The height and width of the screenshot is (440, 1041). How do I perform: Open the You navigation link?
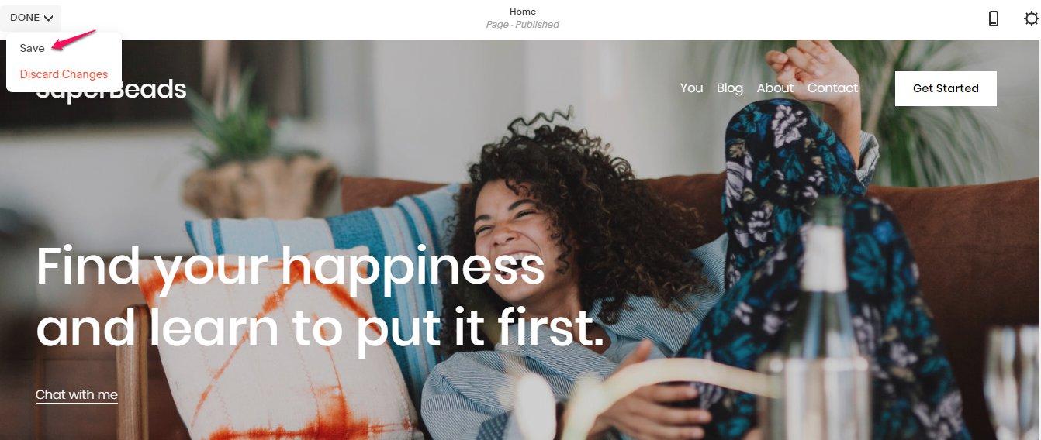(x=691, y=88)
